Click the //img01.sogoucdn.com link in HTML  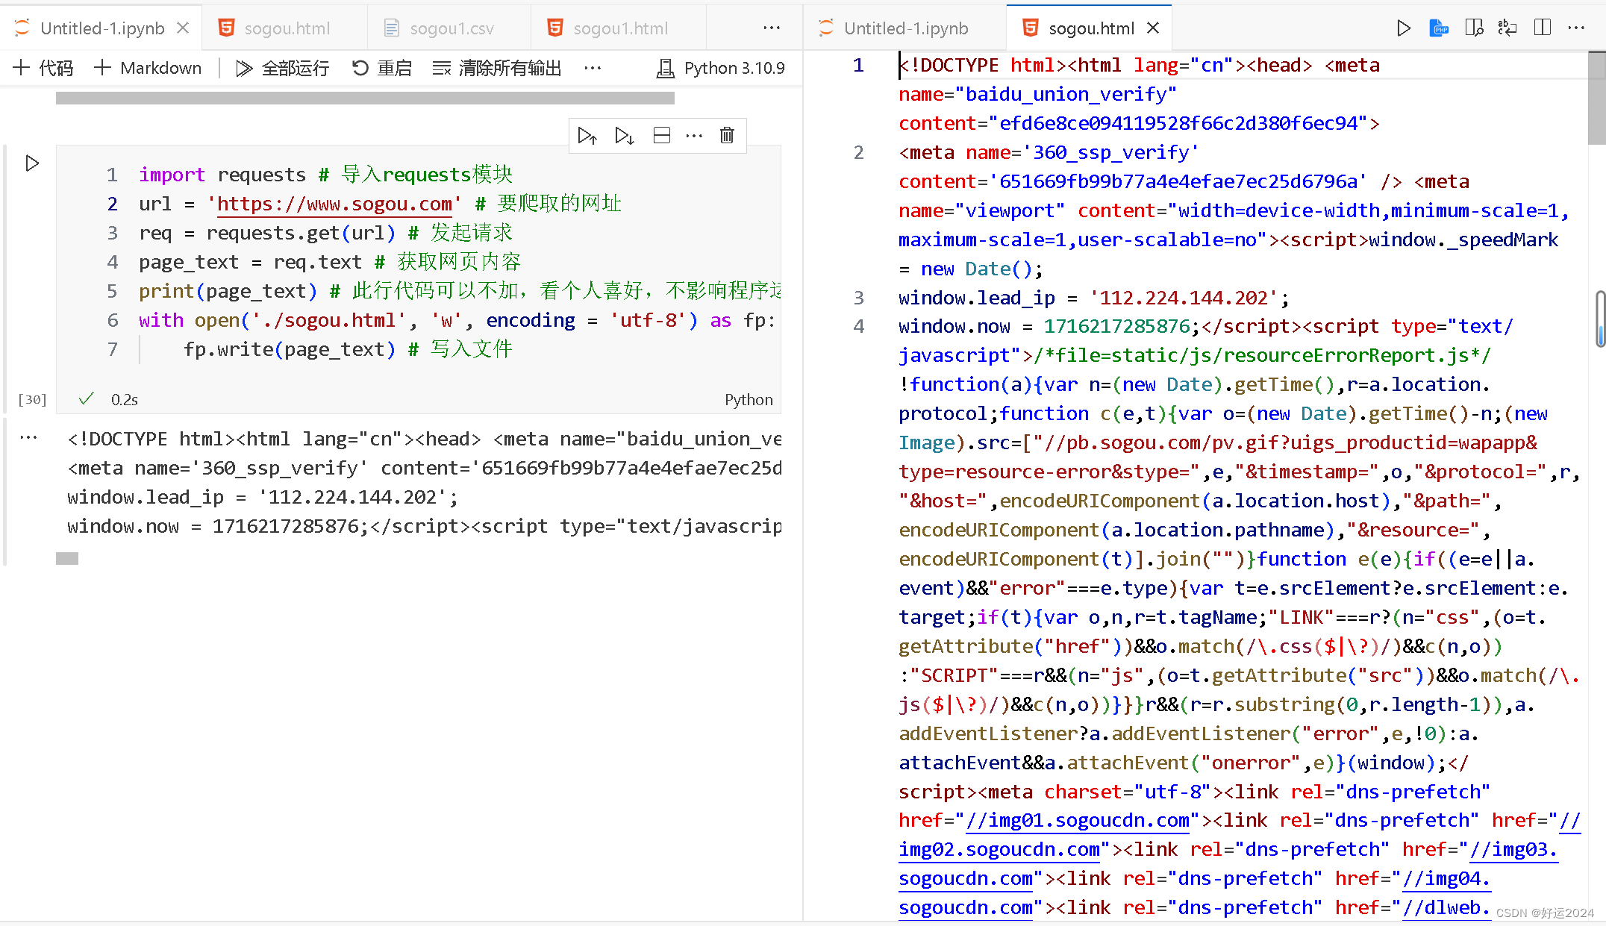pyautogui.click(x=1078, y=820)
